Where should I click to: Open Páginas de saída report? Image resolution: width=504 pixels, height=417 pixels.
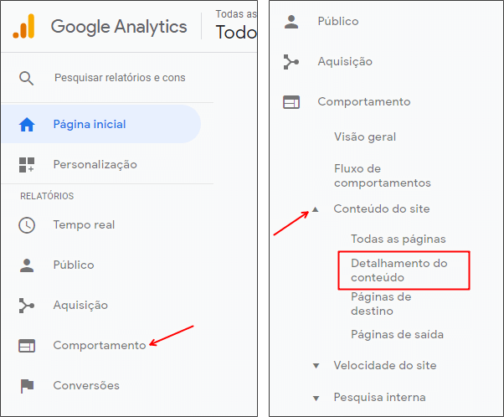coord(398,334)
